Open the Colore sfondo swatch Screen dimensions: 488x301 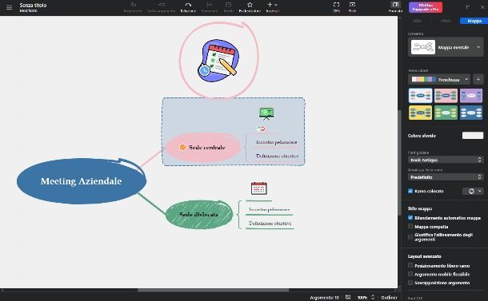point(473,136)
